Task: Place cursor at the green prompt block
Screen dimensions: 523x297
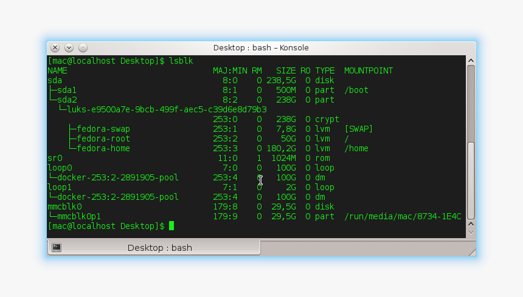Action: (x=171, y=226)
